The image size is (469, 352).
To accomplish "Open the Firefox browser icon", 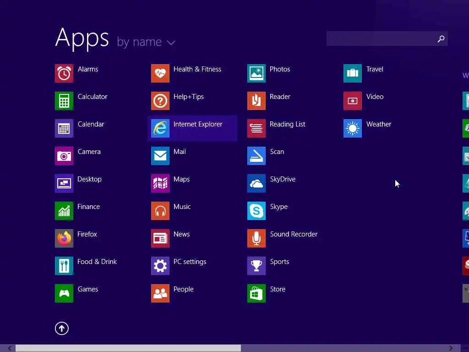I will pyautogui.click(x=64, y=238).
